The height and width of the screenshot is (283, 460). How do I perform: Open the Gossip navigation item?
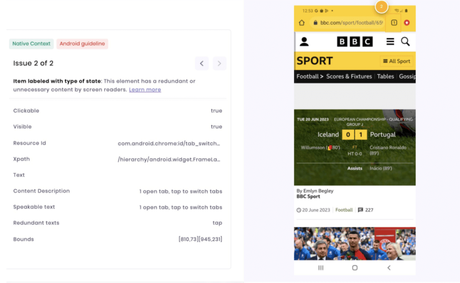pos(408,76)
